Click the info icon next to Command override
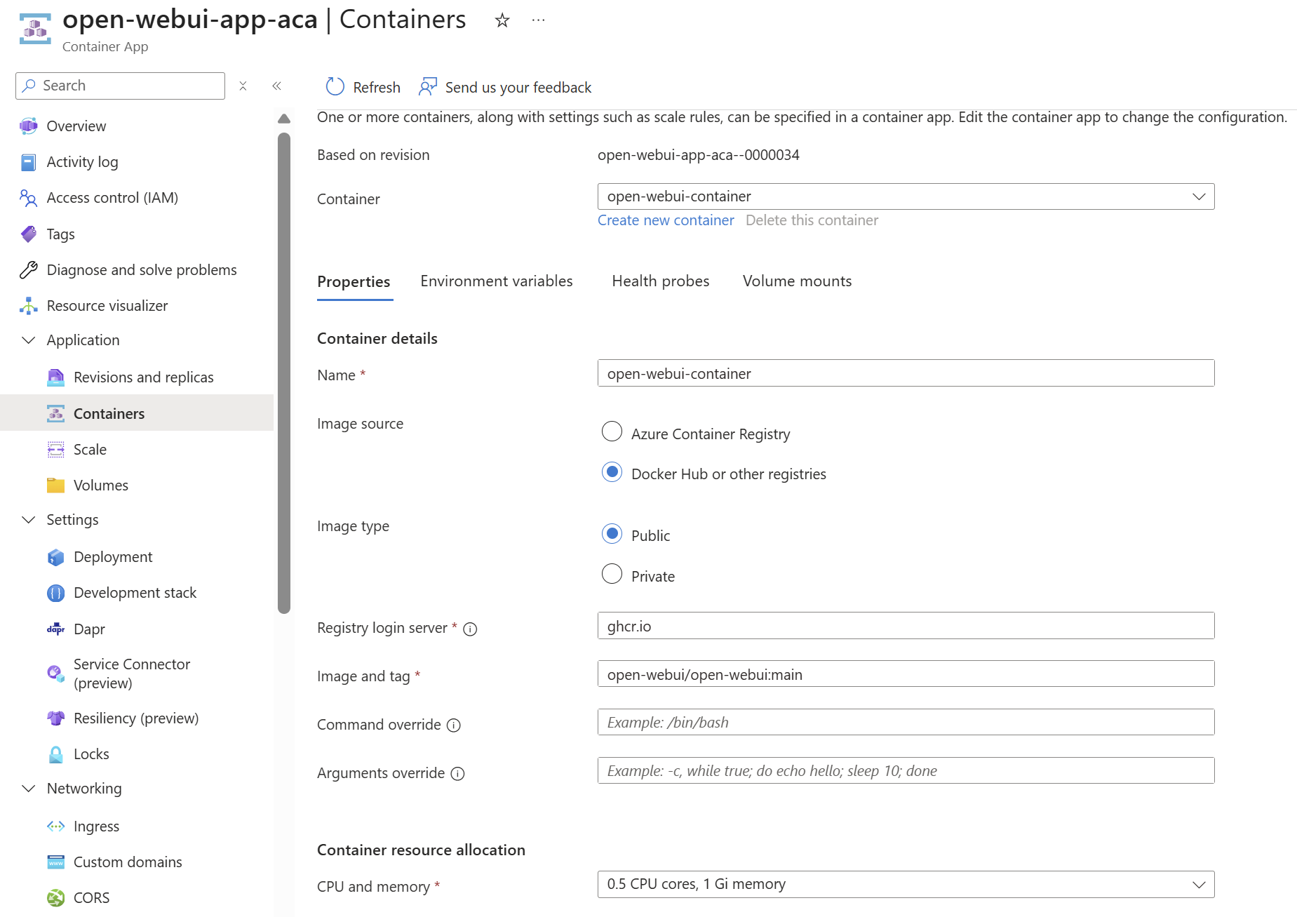 pyautogui.click(x=454, y=725)
